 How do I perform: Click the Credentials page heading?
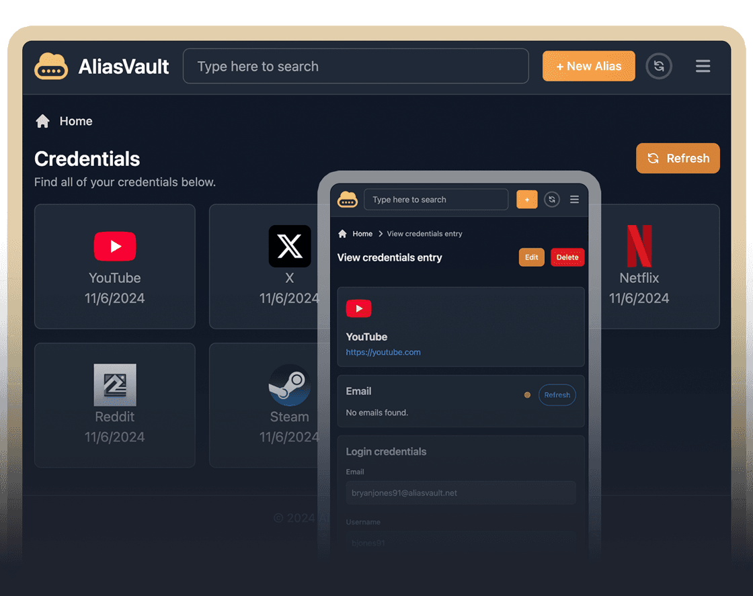[87, 159]
